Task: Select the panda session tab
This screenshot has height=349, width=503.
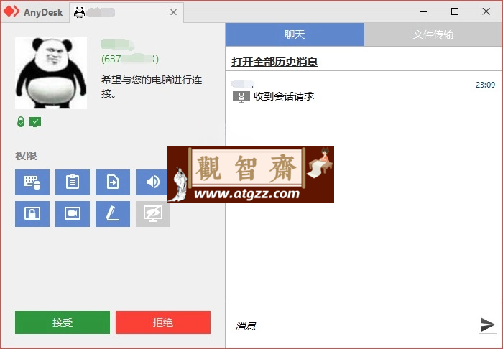Action: click(126, 12)
